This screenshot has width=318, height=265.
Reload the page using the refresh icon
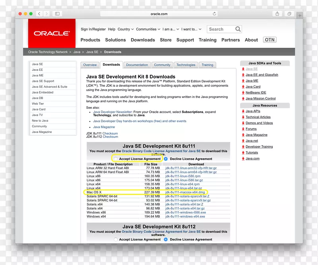(215, 14)
